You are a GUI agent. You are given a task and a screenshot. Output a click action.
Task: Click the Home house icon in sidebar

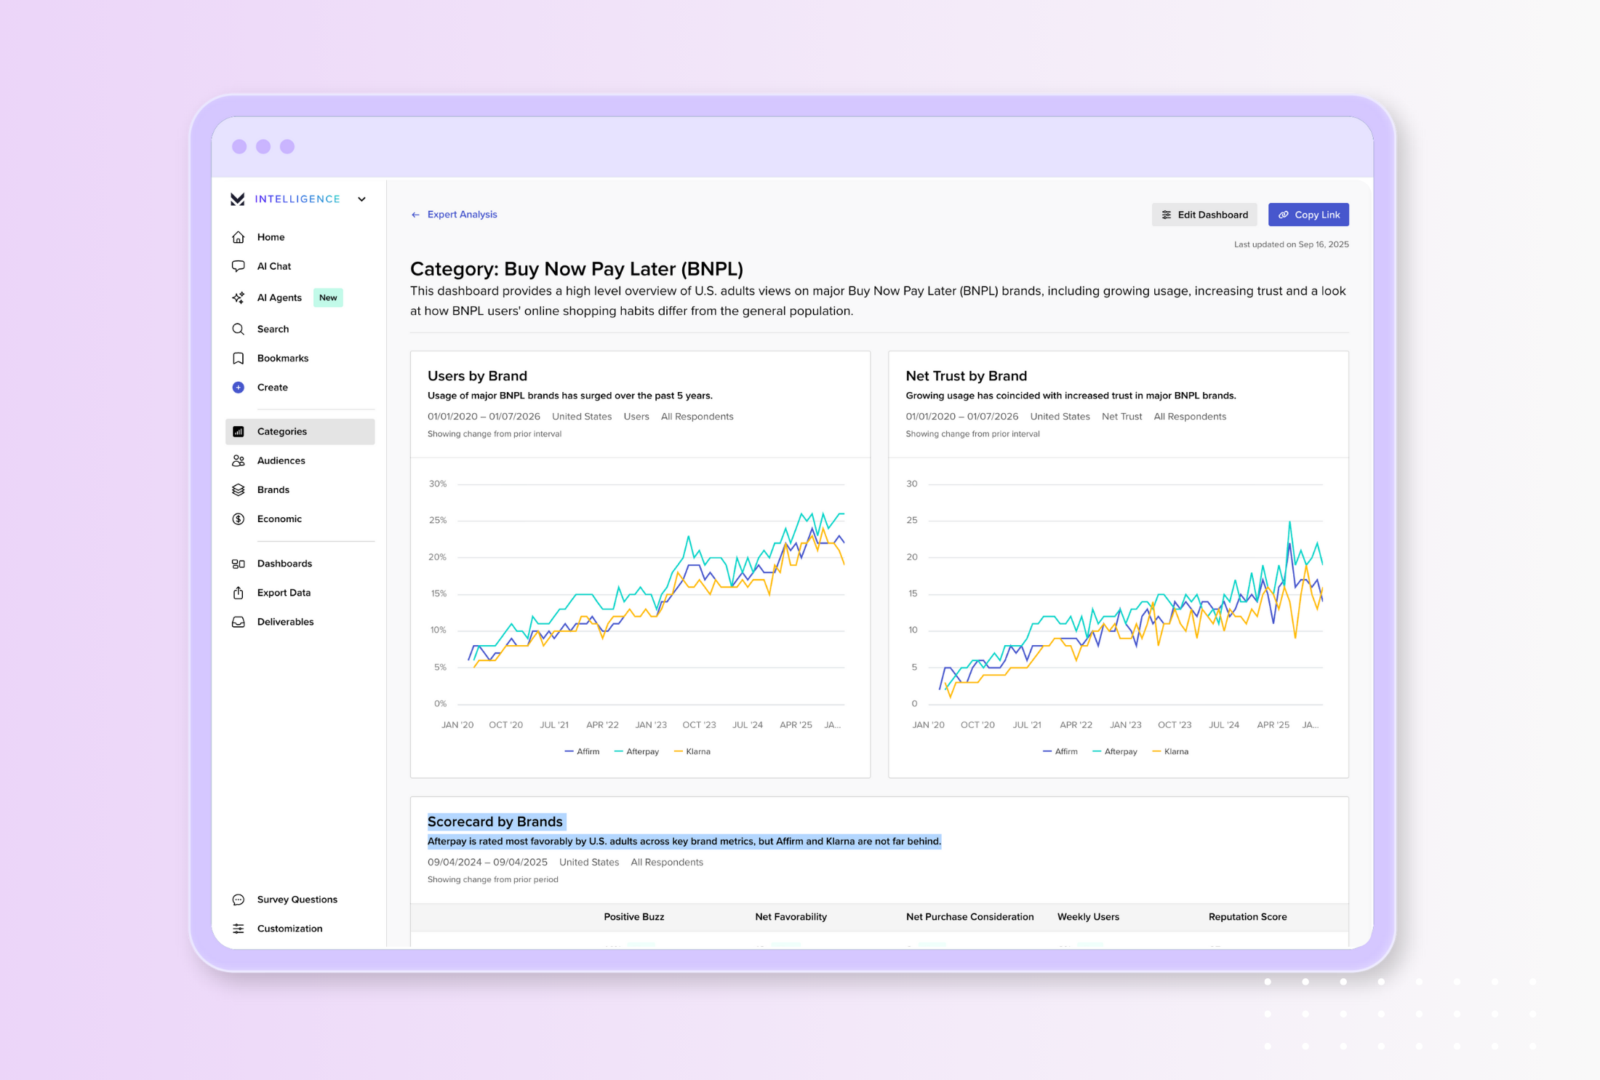(238, 237)
